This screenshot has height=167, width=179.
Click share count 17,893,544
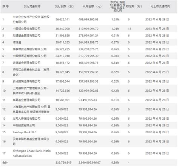[x=63, y=81]
